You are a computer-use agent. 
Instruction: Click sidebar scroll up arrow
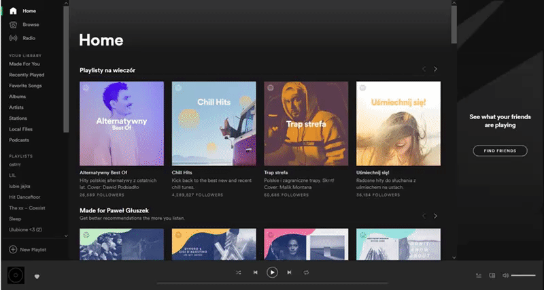[66, 3]
